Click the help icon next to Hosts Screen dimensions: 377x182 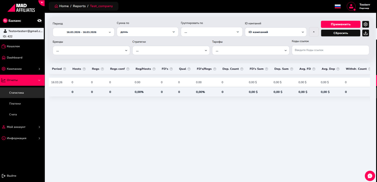(x=84, y=69)
